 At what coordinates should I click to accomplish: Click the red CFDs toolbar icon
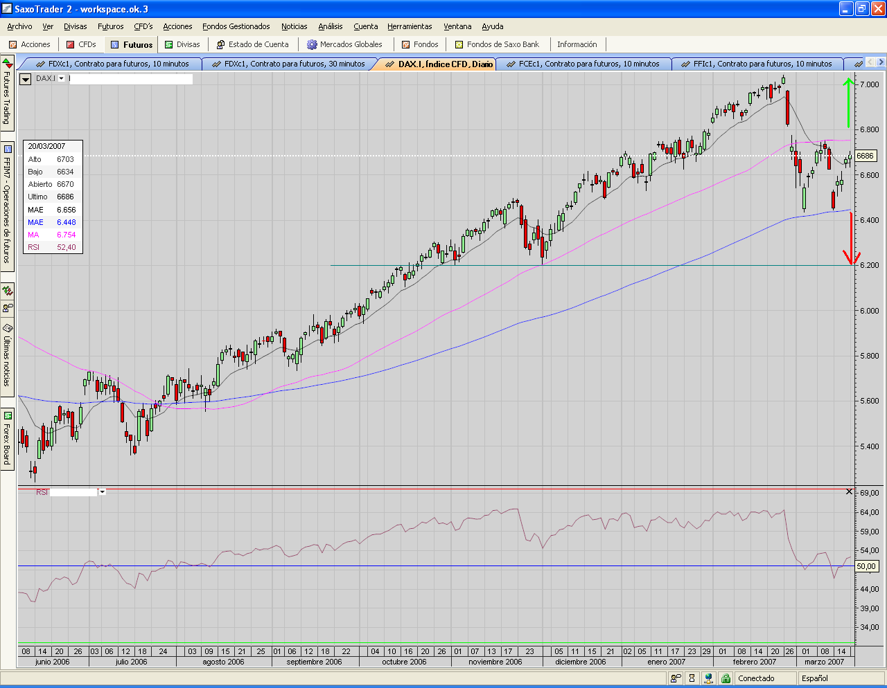(71, 44)
